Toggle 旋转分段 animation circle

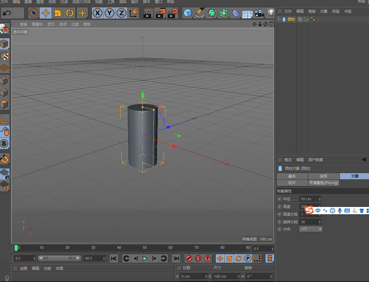tap(279, 222)
